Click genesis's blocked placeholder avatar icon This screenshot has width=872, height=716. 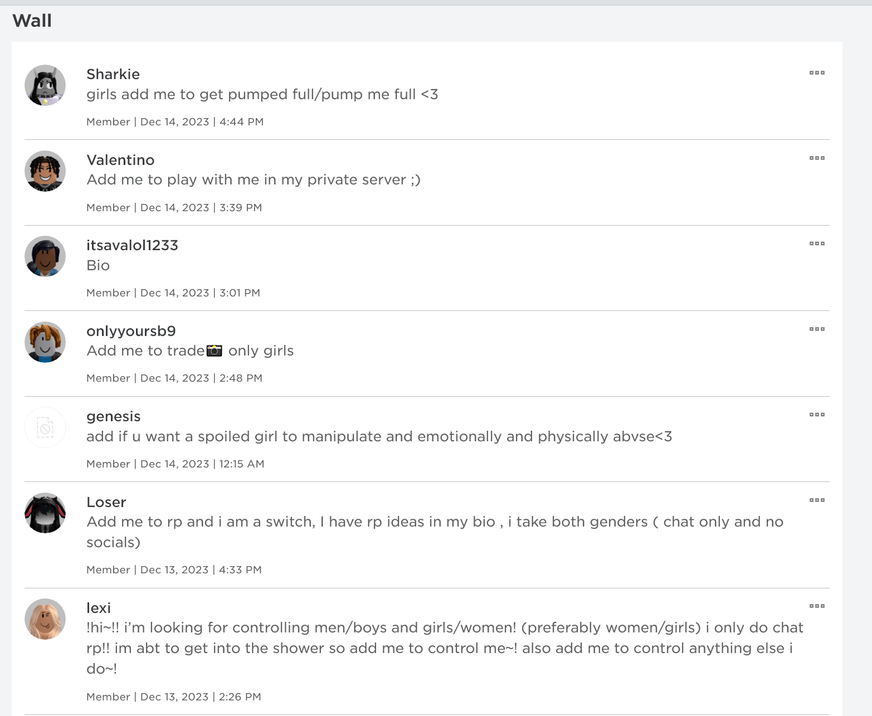pyautogui.click(x=45, y=427)
